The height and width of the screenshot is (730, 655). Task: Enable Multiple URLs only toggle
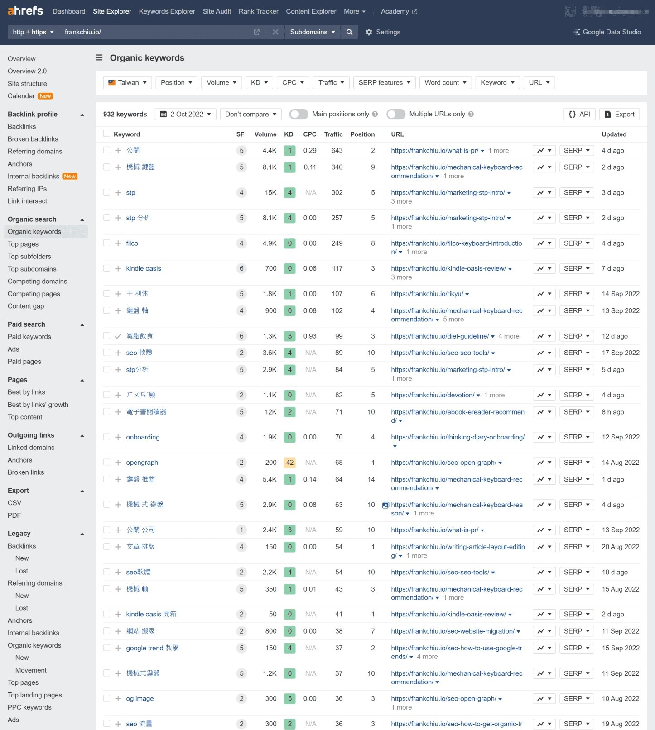pyautogui.click(x=396, y=115)
